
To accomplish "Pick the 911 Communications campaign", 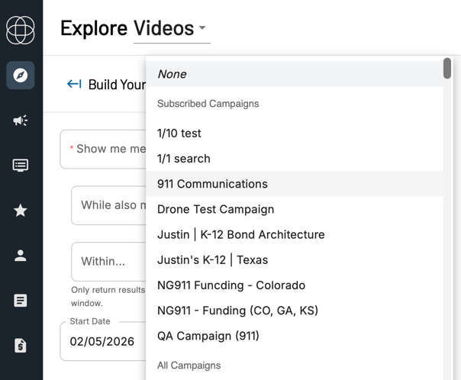I will click(x=212, y=184).
